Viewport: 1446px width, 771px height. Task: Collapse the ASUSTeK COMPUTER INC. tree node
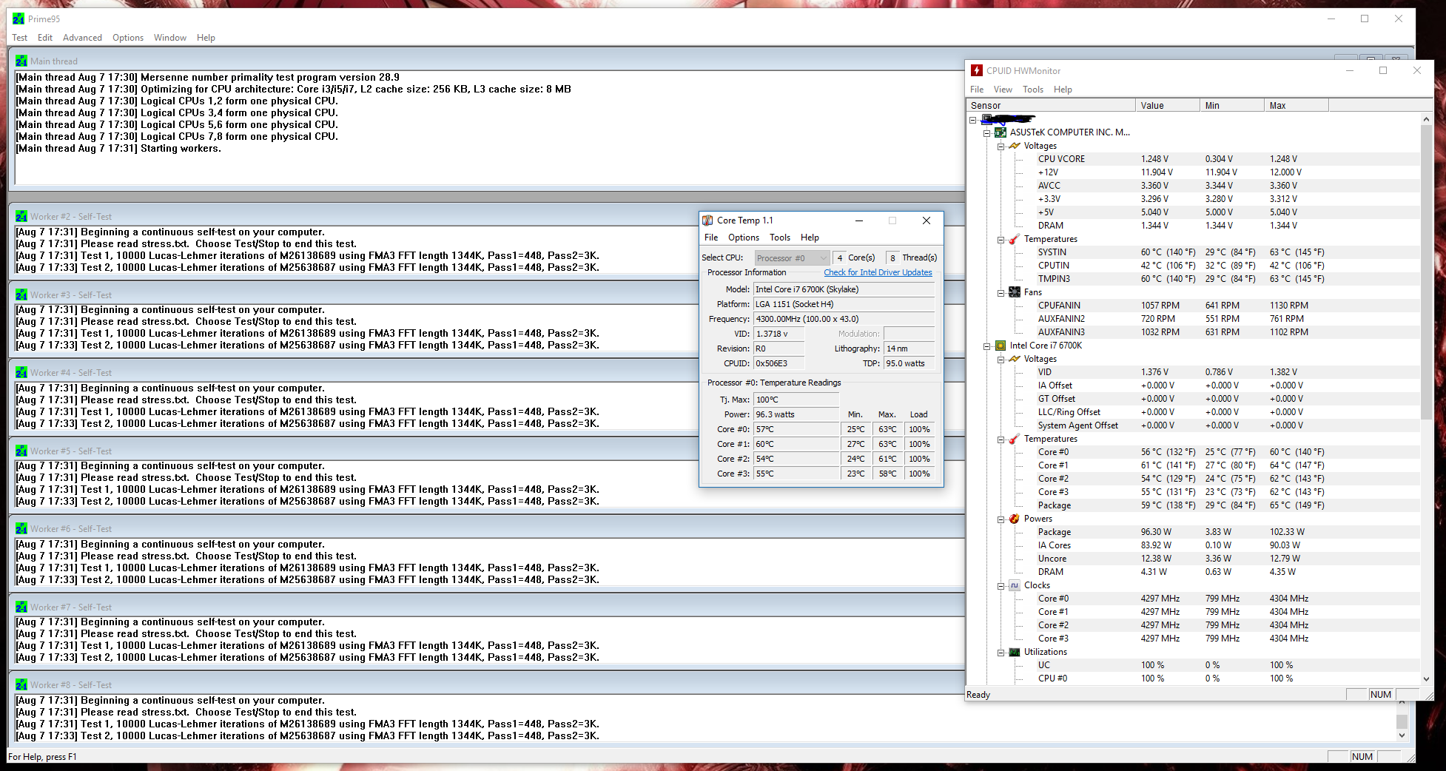point(986,133)
